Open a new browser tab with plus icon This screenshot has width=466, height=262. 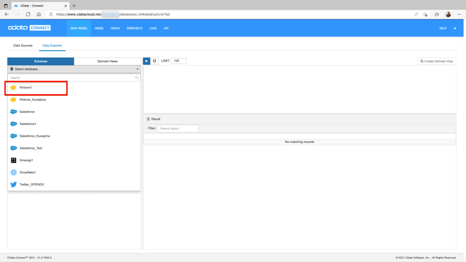tap(74, 6)
